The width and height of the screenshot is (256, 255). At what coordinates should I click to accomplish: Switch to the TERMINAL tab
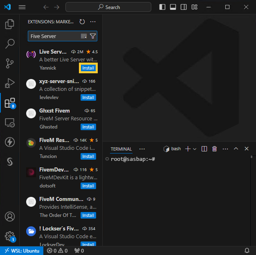[x=121, y=149]
